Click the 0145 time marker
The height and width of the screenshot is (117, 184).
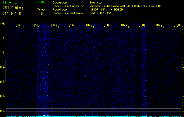tap(89, 25)
